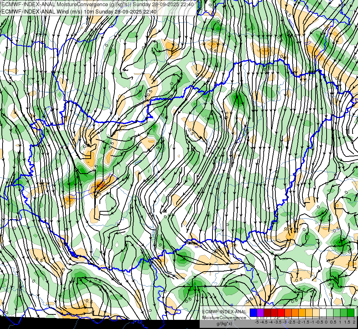Image resolution: width=358 pixels, height=329 pixels.
Task: Click the light orange swatch between -1.5 and -1
Action: 309,313
